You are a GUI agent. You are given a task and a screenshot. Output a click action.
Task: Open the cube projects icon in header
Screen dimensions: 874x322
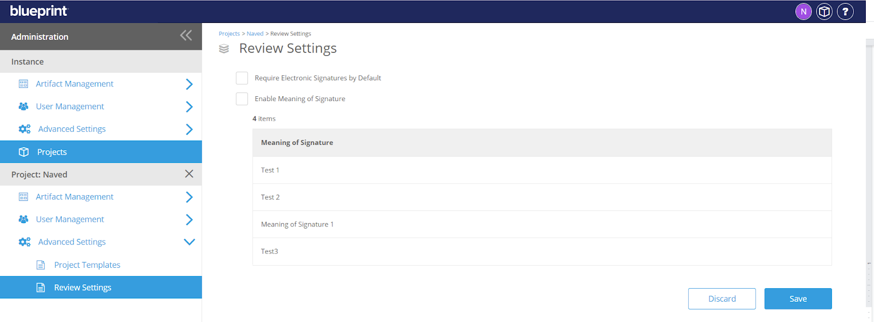point(824,11)
